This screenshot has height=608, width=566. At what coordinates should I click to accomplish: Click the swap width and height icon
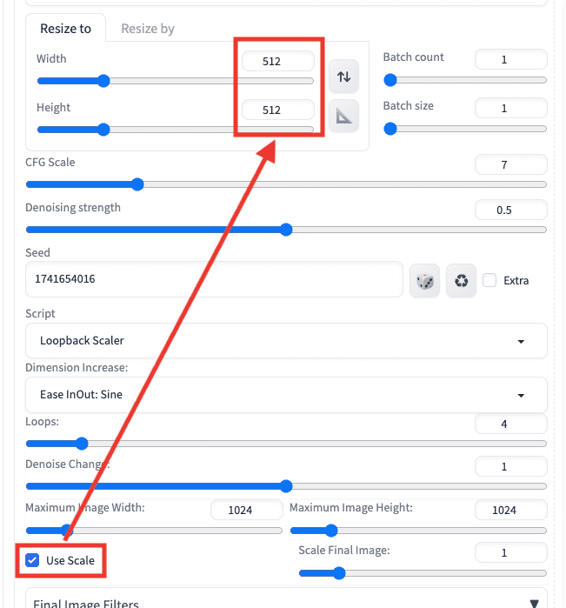(344, 77)
